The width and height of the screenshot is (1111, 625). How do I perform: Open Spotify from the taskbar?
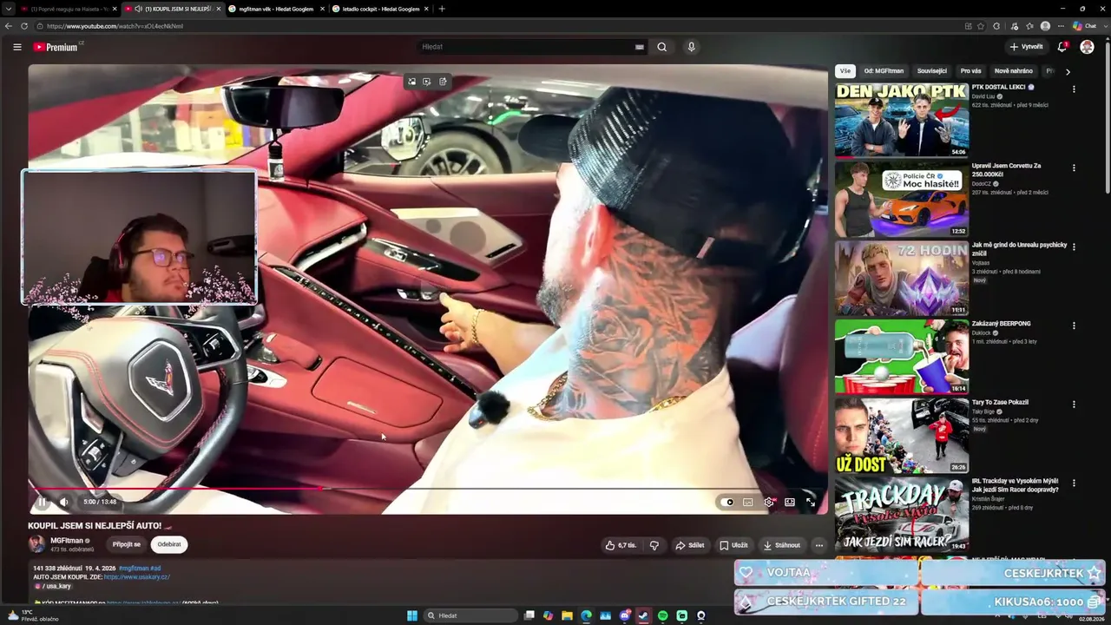pyautogui.click(x=662, y=615)
